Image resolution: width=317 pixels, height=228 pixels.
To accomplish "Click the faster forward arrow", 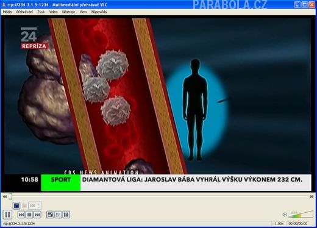I will pyautogui.click(x=312, y=196).
